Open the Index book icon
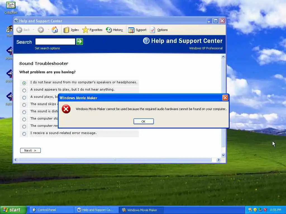This screenshot has width=286, height=214. [x=66, y=30]
